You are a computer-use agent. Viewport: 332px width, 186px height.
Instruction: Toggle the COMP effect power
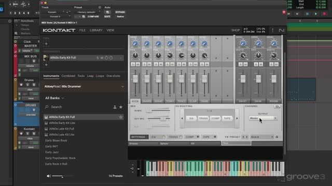coord(198,137)
